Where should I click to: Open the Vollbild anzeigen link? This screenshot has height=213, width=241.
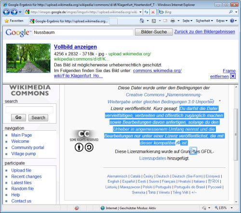pos(75,47)
